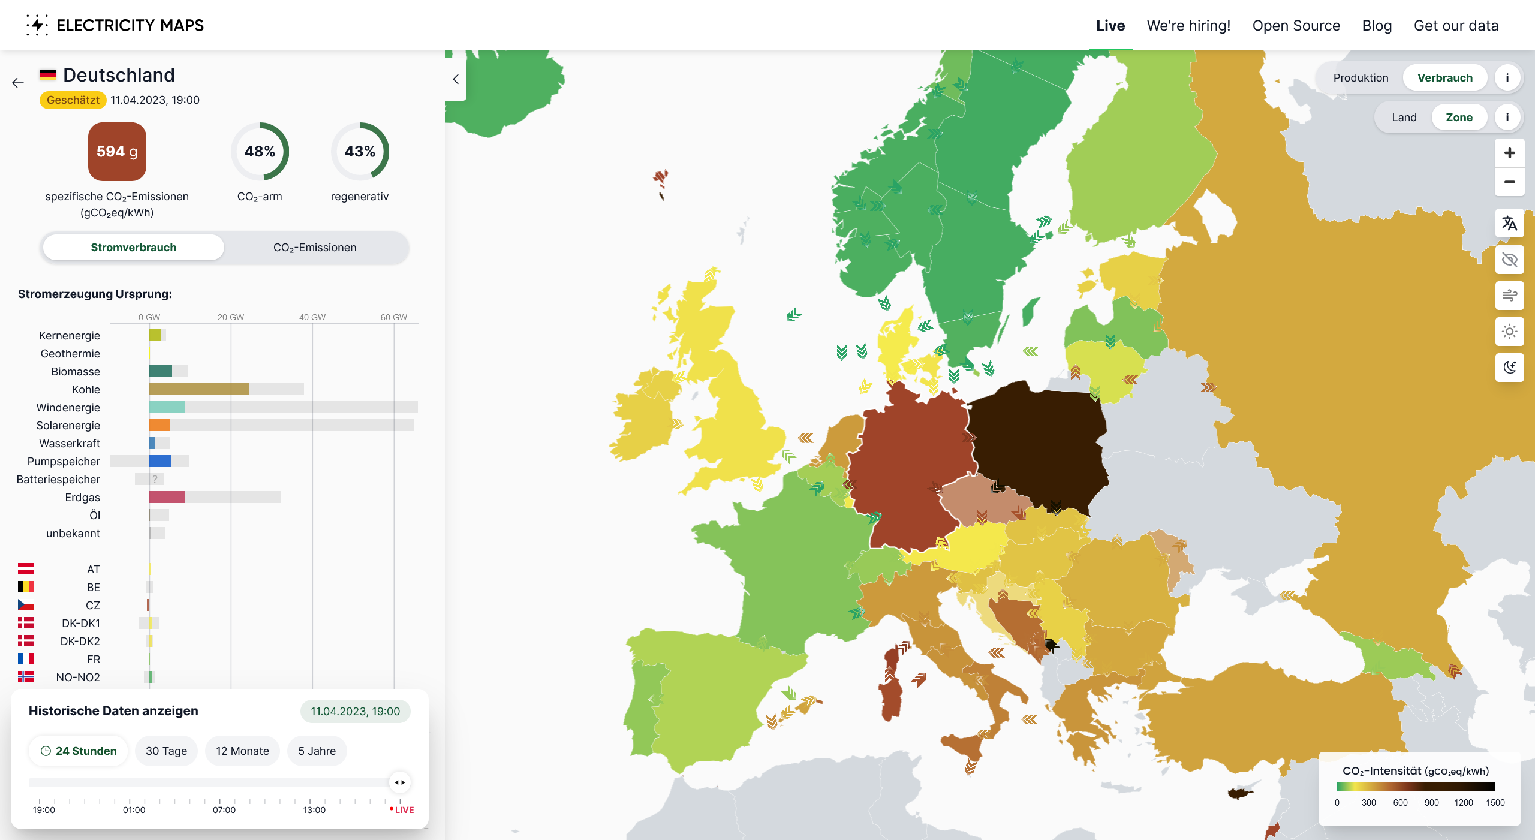Toggle the wind layer icon
The image size is (1535, 840).
[x=1509, y=296]
